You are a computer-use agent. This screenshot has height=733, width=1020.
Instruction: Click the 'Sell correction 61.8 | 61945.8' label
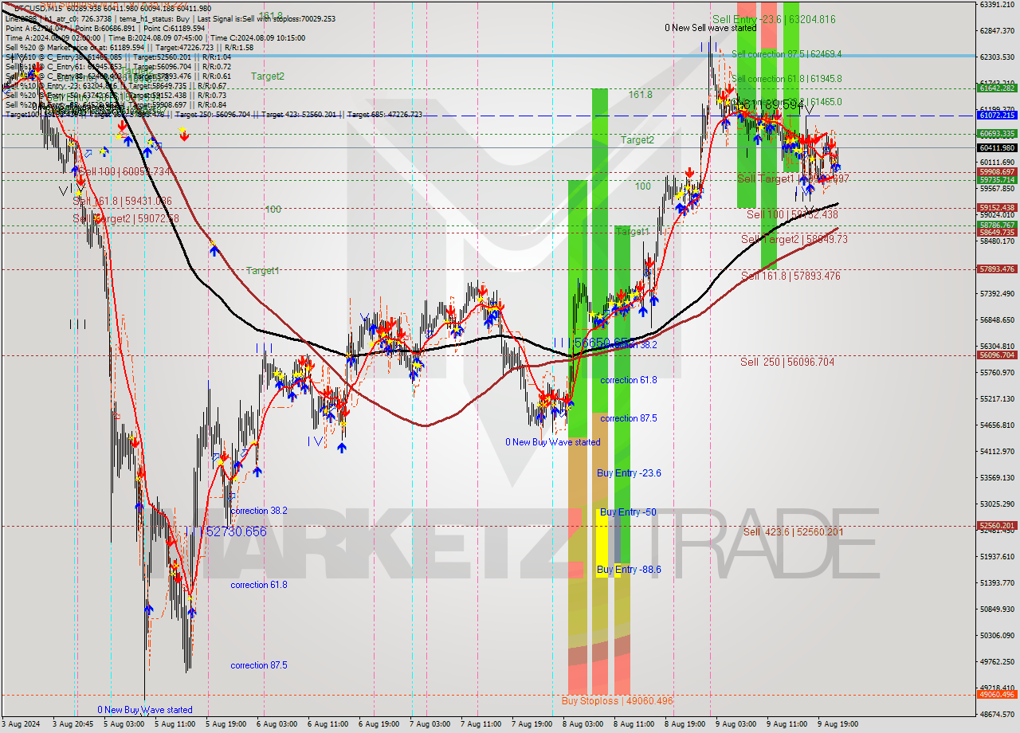pos(787,79)
